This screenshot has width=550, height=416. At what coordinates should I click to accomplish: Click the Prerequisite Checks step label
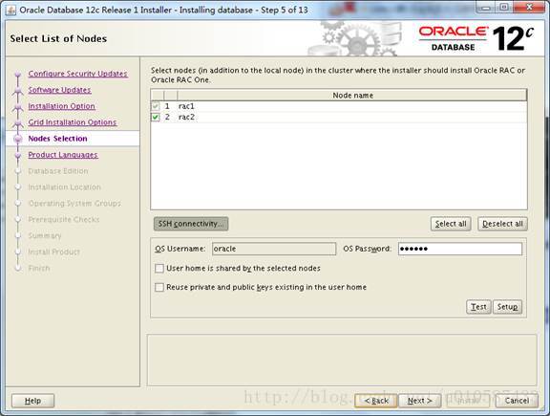64,220
